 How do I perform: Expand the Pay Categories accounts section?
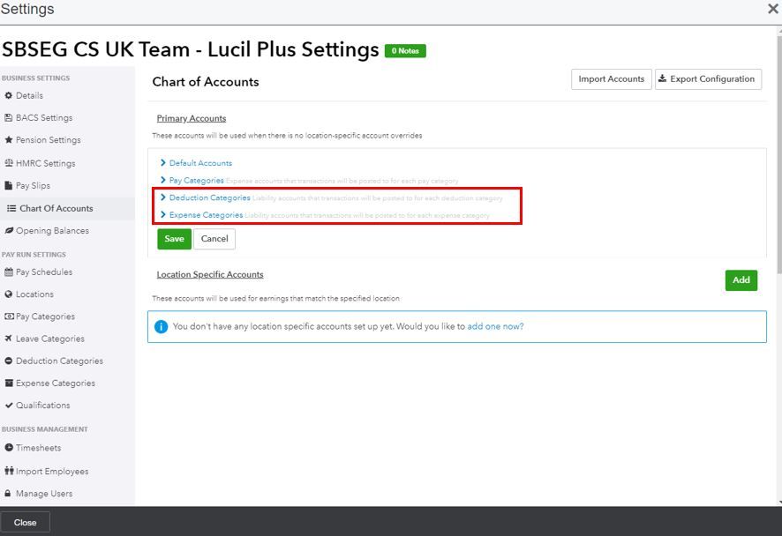163,181
